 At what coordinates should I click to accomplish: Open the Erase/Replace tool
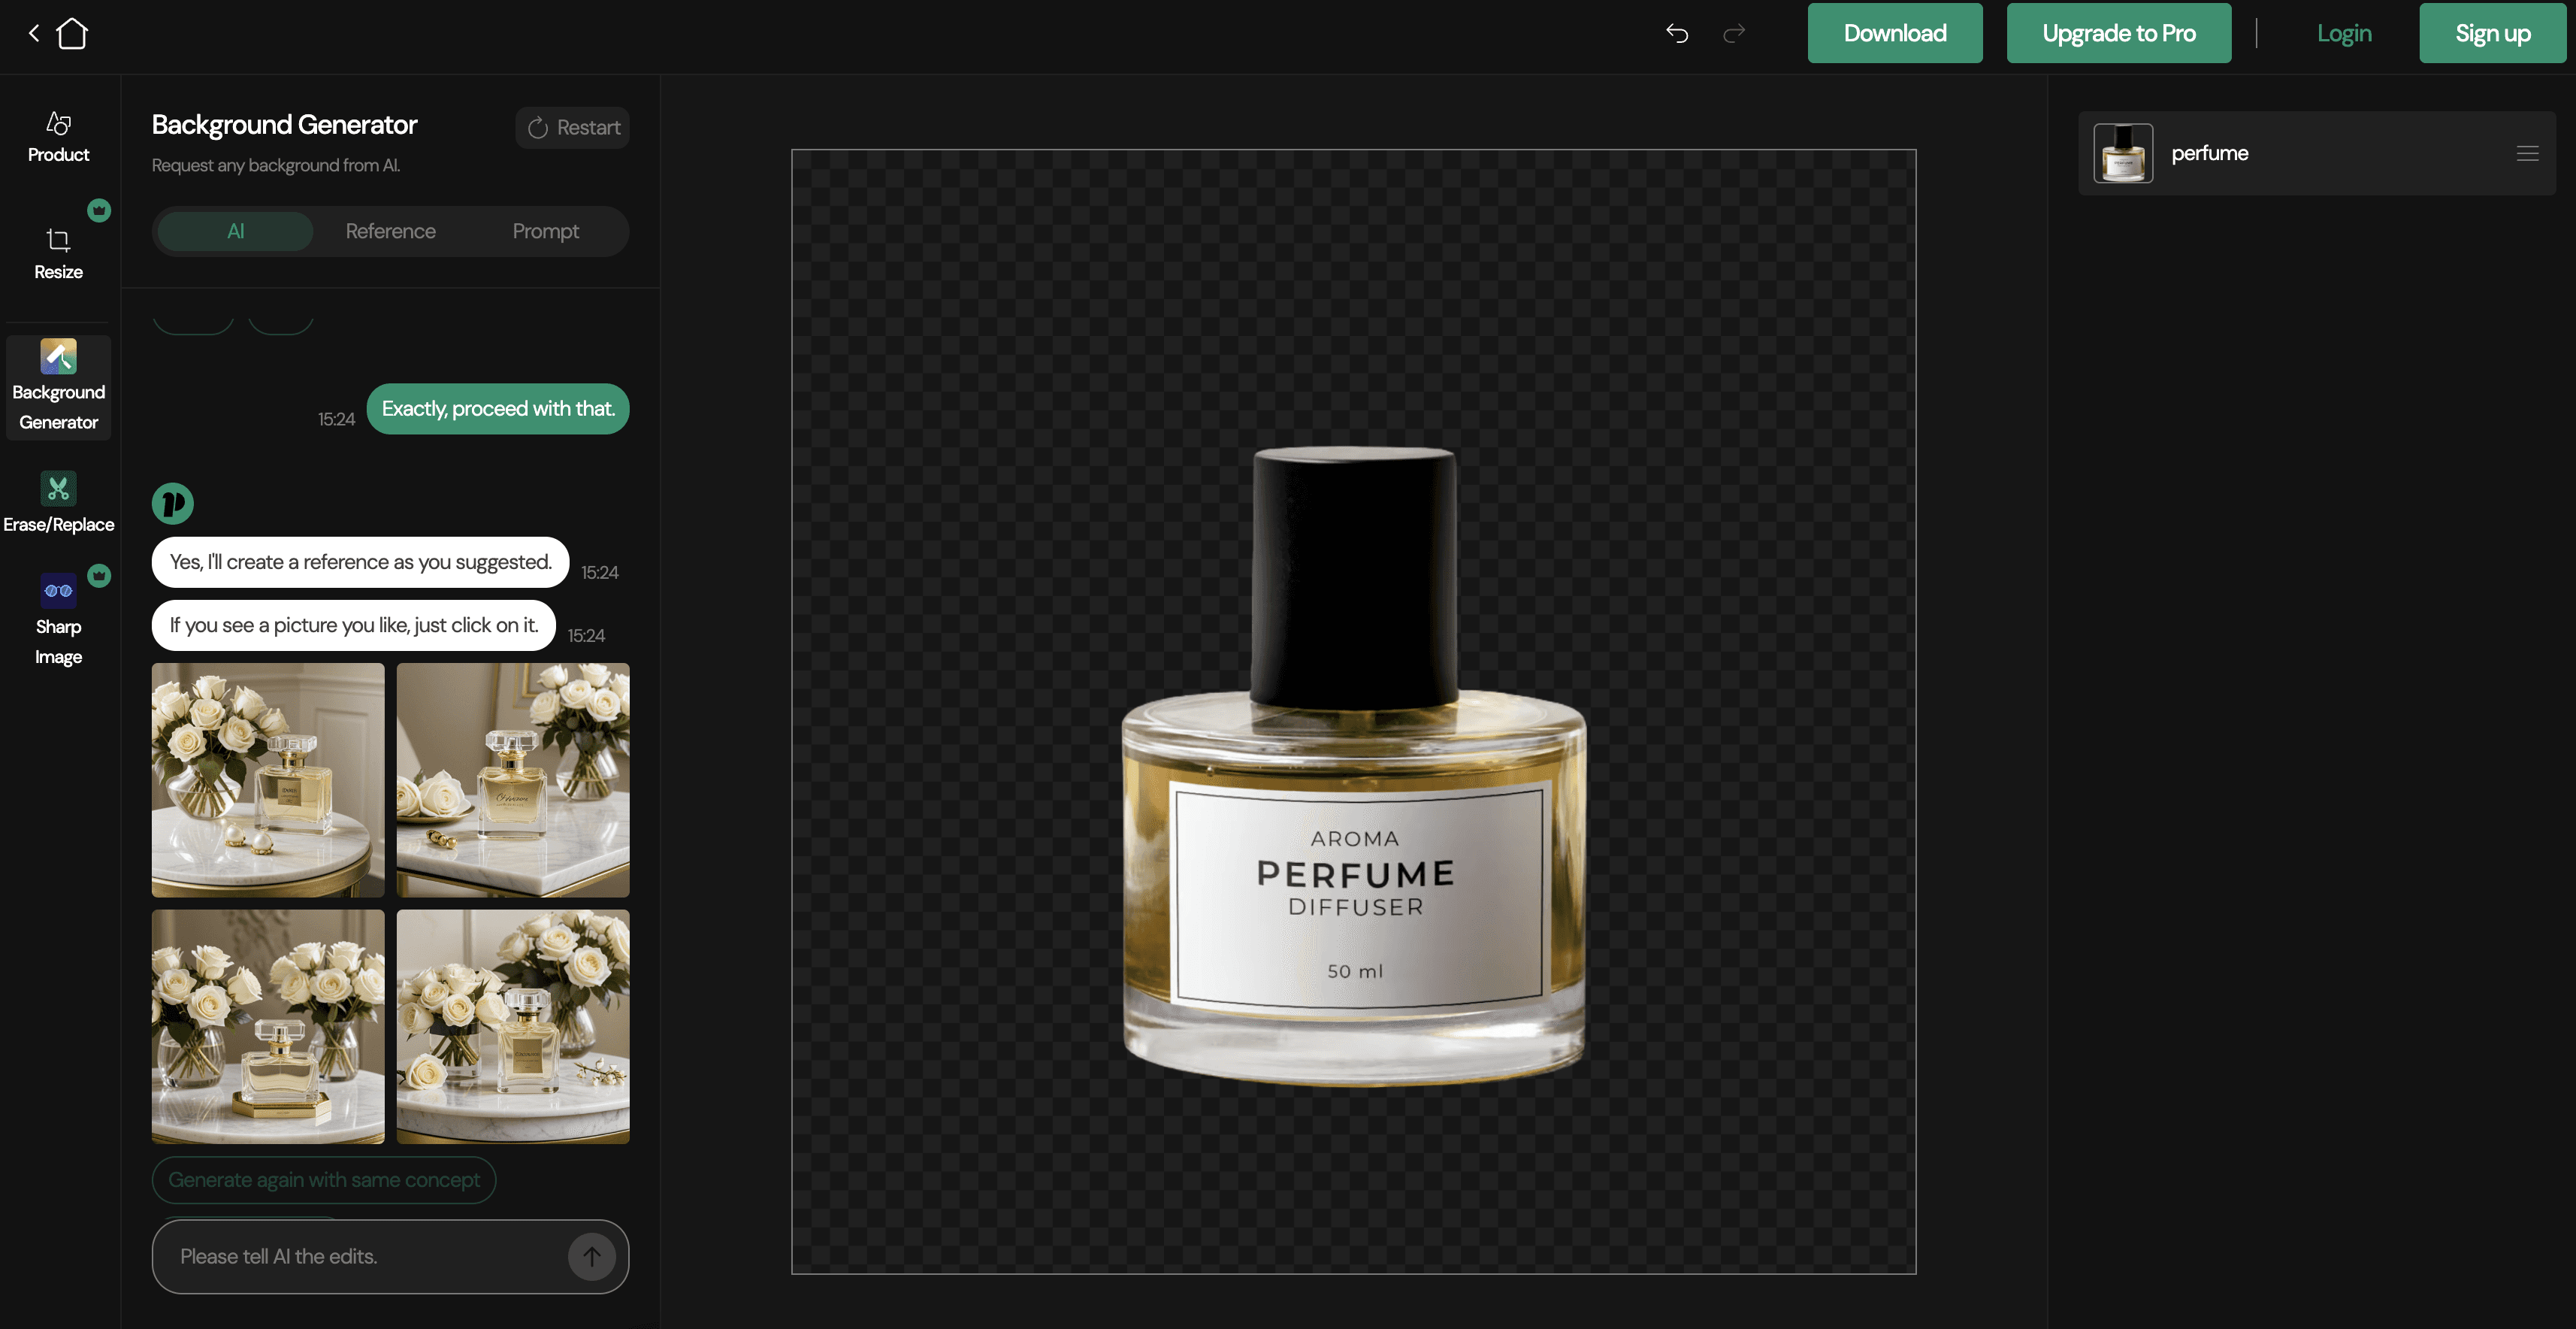point(58,503)
